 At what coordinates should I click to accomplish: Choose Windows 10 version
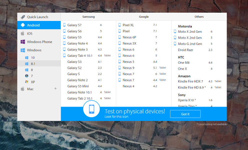tap(39, 58)
